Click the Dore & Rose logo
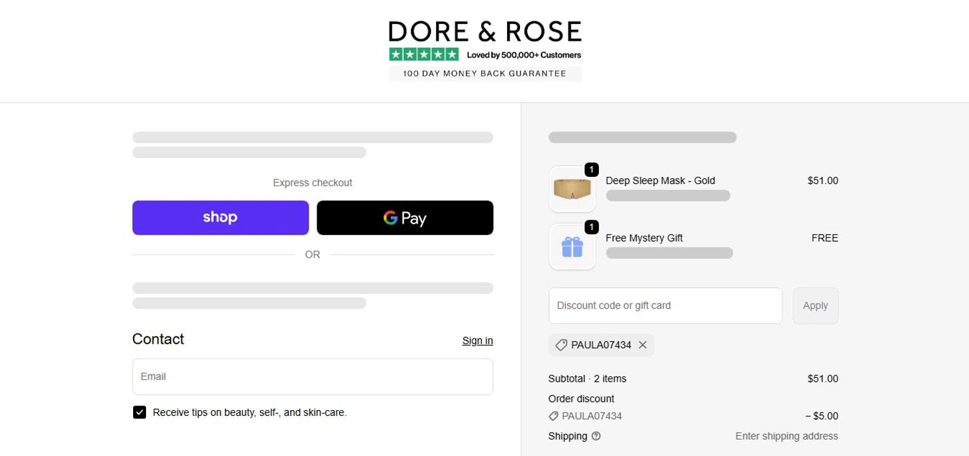 [485, 31]
